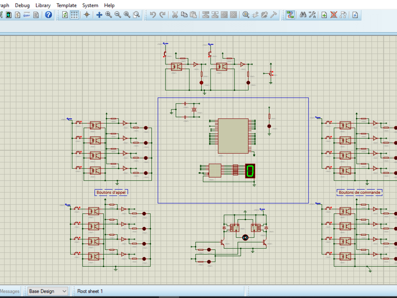Open the Base Design dropdown
The width and height of the screenshot is (397, 298).
(48, 291)
